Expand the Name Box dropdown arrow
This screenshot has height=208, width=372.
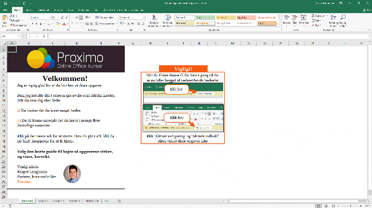click(x=18, y=36)
